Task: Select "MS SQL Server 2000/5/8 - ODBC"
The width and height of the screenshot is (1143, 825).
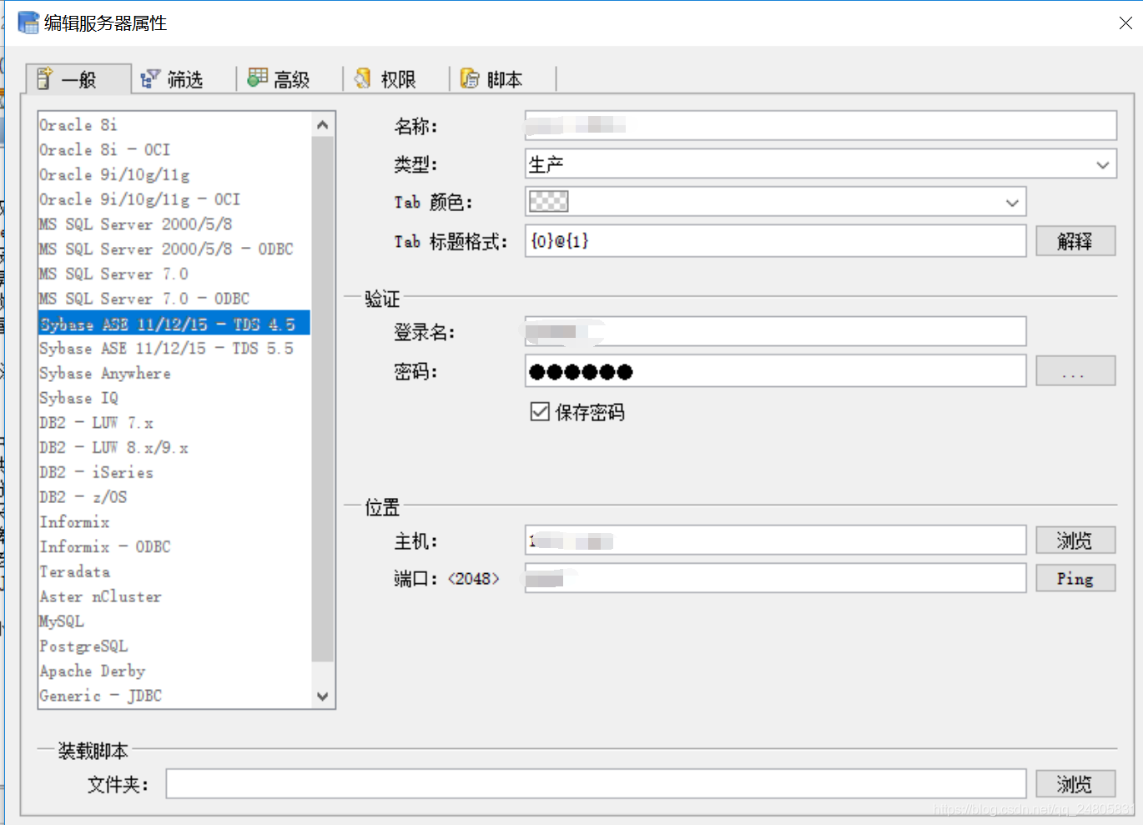Action: coord(174,249)
